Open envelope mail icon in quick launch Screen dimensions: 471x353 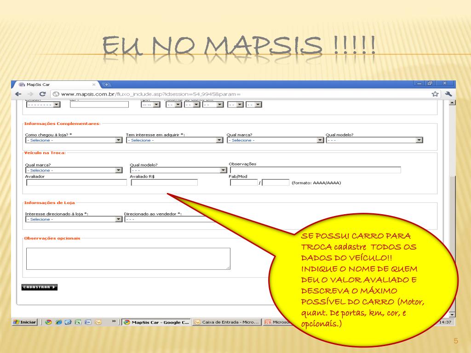98,322
